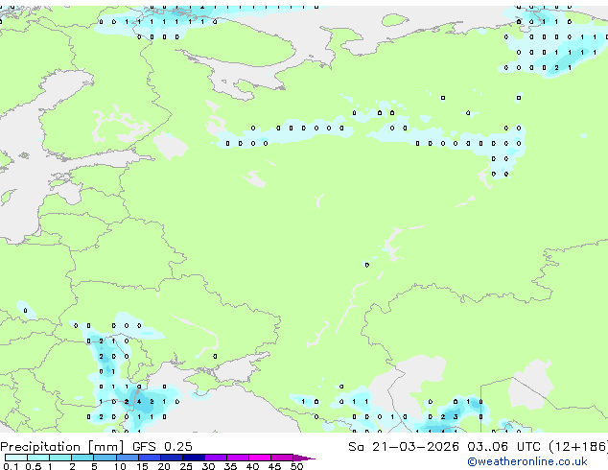Viewport: 608px width, 470px height.
Task: Click the '0.1' legend scale label
Action: pyautogui.click(x=11, y=466)
